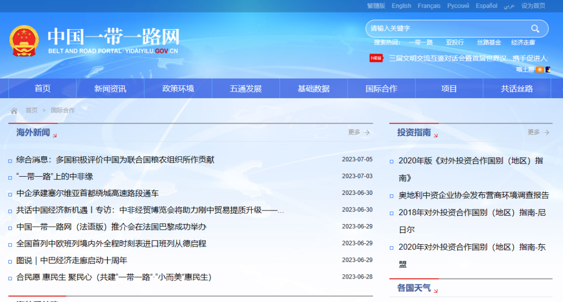Click red arrow beside 各国天气 heading
563x302 pixels.
click(436, 291)
